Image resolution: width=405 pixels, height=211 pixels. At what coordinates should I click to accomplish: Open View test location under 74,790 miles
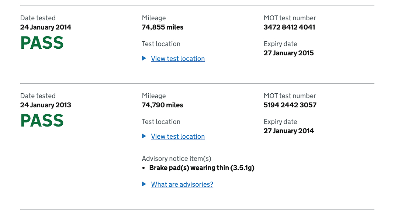[178, 136]
